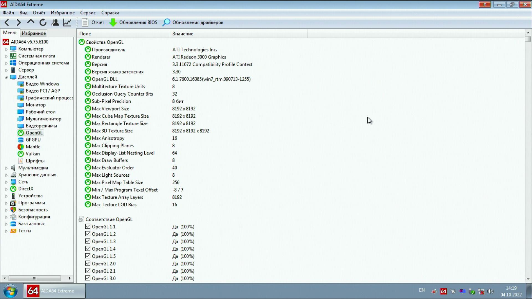Open the graph chart toolbar icon
This screenshot has width=532, height=299.
(67, 22)
